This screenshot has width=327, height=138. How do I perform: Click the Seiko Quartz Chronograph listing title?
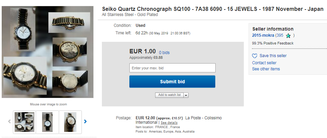(x=213, y=9)
